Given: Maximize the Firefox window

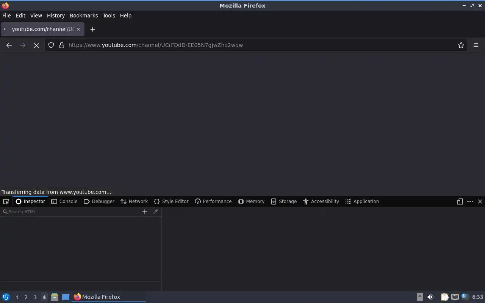Looking at the screenshot, I should 472,6.
